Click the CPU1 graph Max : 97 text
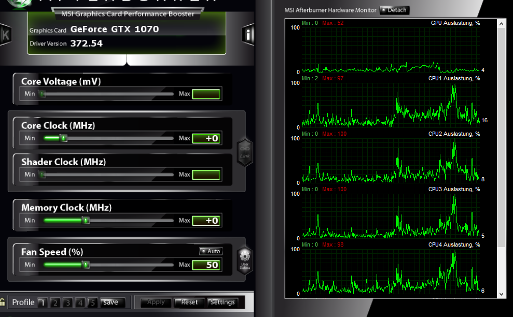The width and height of the screenshot is (513, 317). tap(332, 78)
